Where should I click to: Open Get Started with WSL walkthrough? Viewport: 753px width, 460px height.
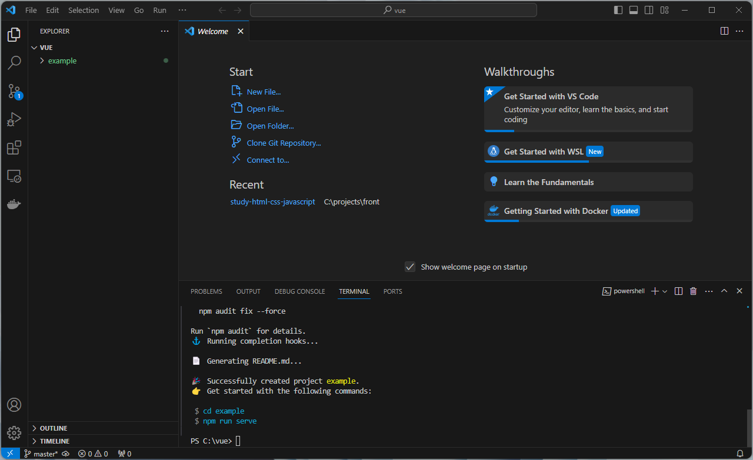588,152
